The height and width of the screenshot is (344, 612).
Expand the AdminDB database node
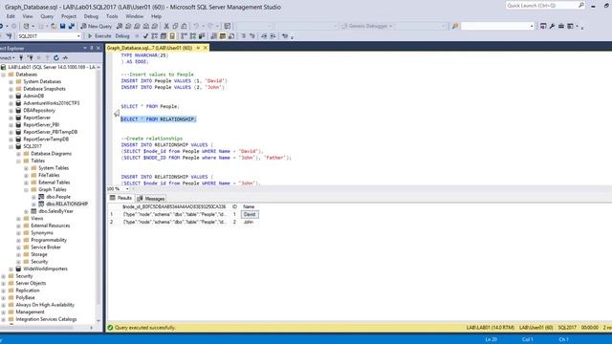click(x=11, y=96)
